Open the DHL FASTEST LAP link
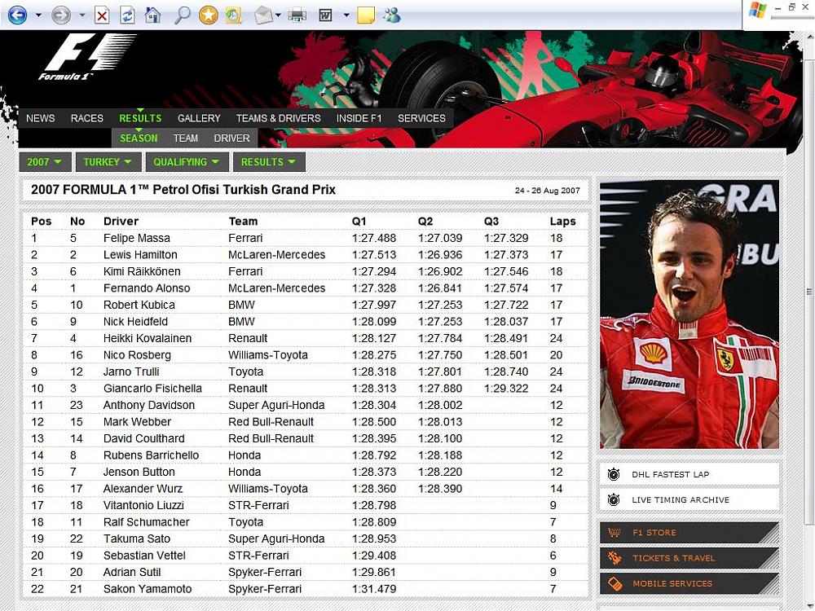 tap(670, 474)
